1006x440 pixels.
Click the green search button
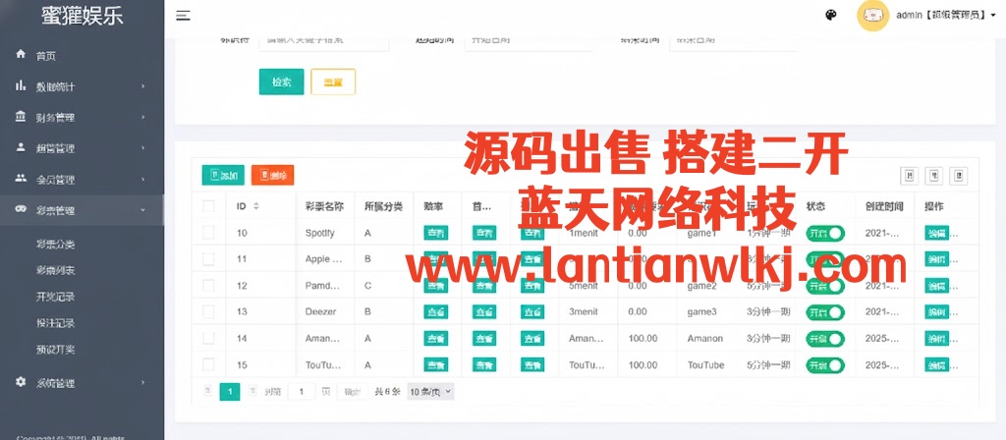click(281, 82)
